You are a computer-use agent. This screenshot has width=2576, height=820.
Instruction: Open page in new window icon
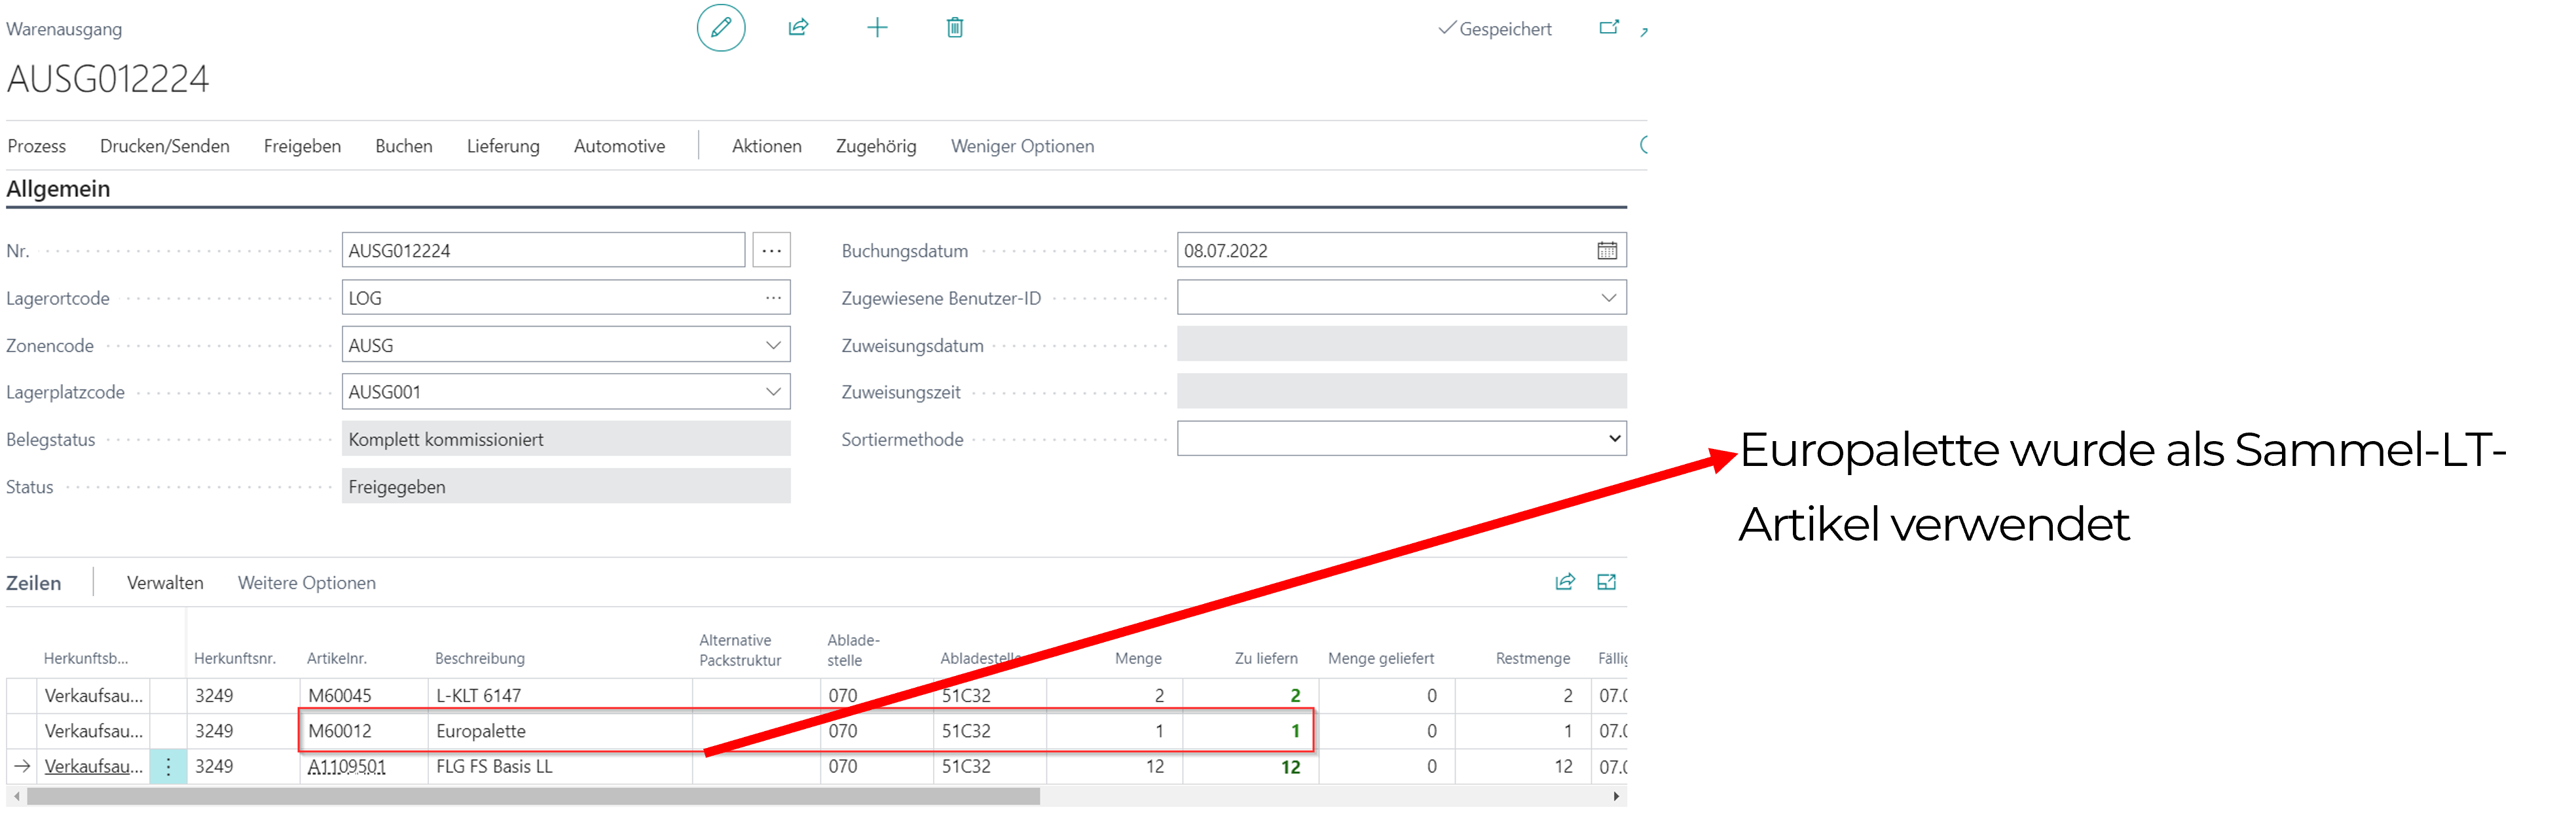click(x=1608, y=28)
